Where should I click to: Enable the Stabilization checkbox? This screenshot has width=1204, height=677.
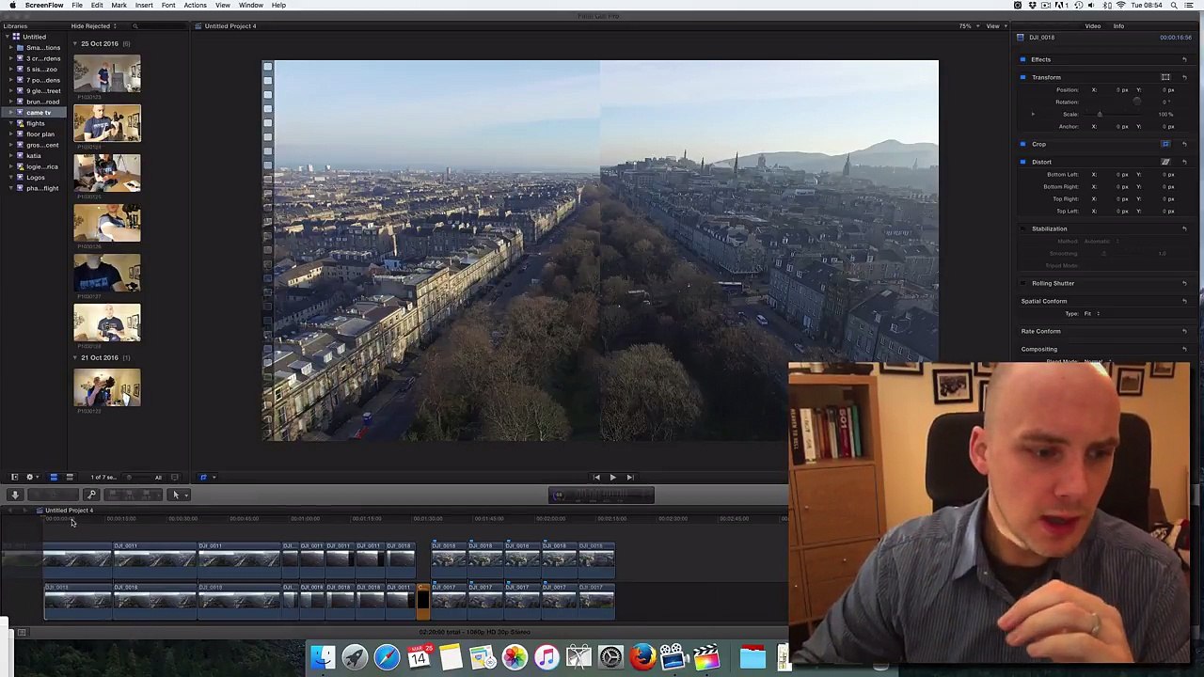tap(1023, 228)
